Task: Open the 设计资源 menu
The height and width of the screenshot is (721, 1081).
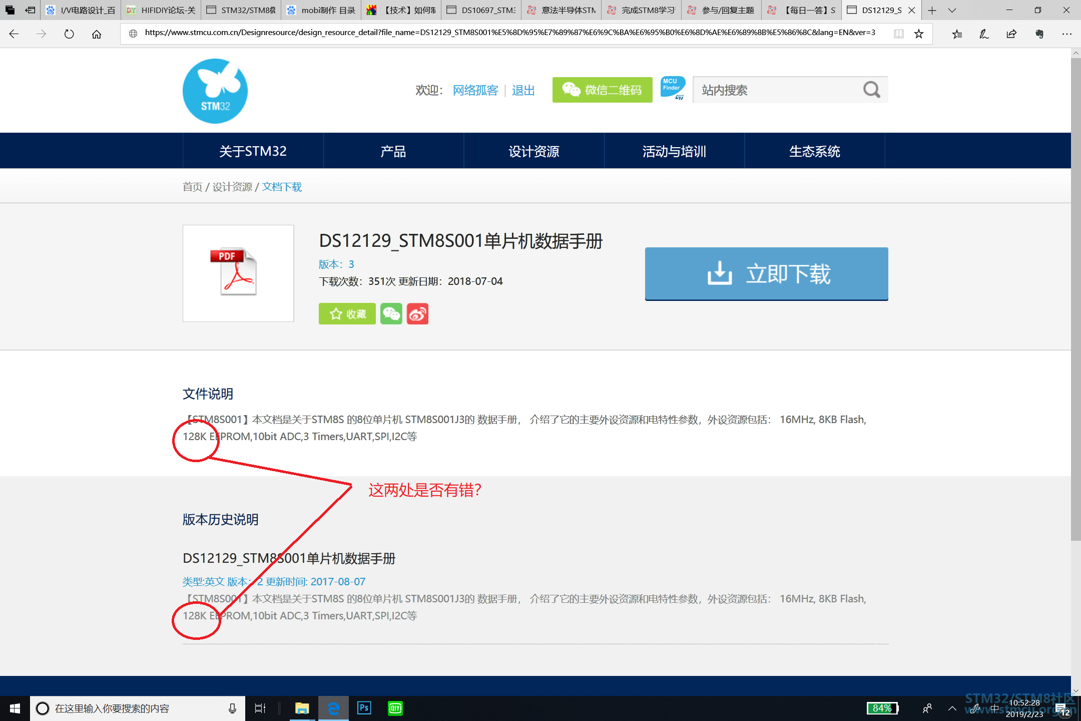Action: click(534, 151)
